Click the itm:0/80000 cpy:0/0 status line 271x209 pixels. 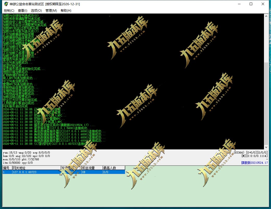[x=18, y=163]
